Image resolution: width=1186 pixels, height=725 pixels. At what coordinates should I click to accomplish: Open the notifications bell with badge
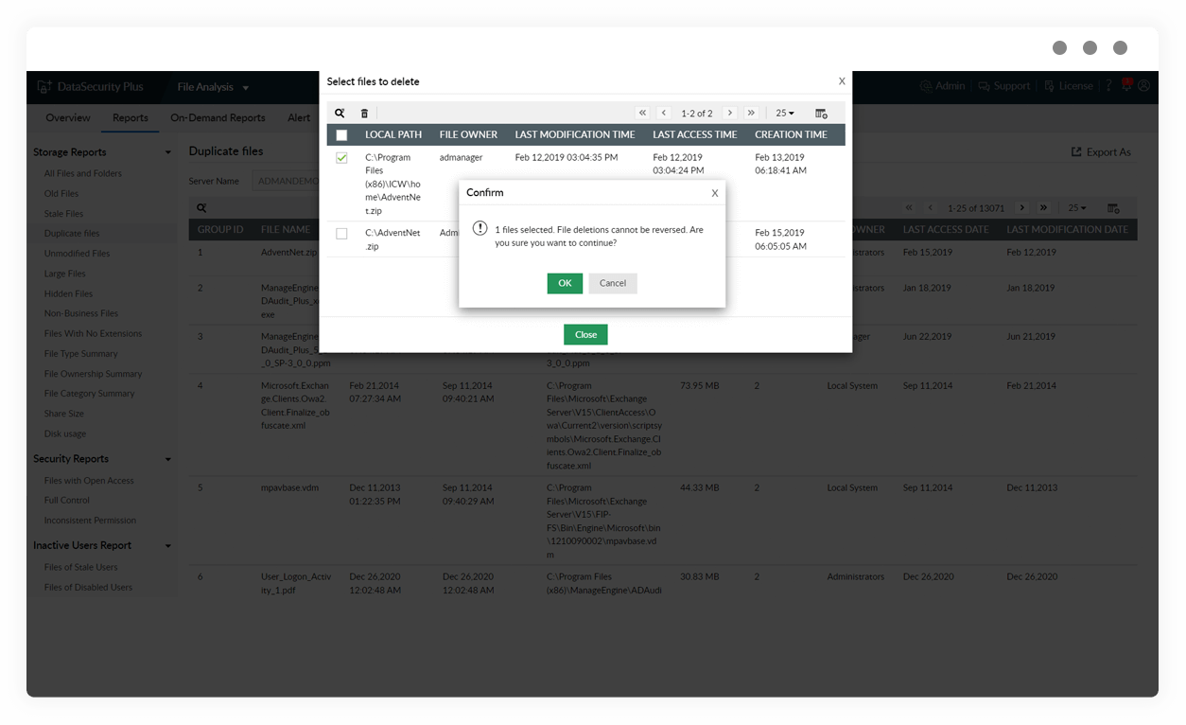tap(1125, 85)
